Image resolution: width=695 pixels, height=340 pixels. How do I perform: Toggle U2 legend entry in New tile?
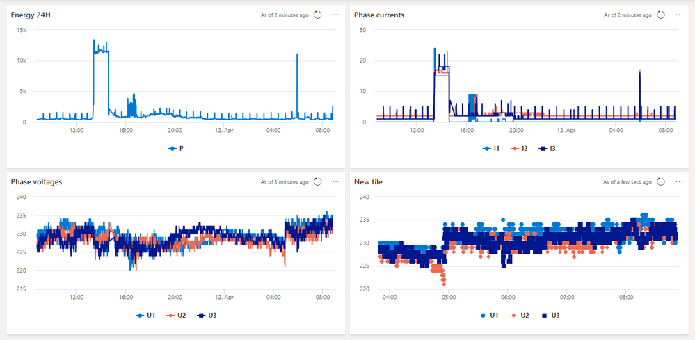[x=520, y=315]
